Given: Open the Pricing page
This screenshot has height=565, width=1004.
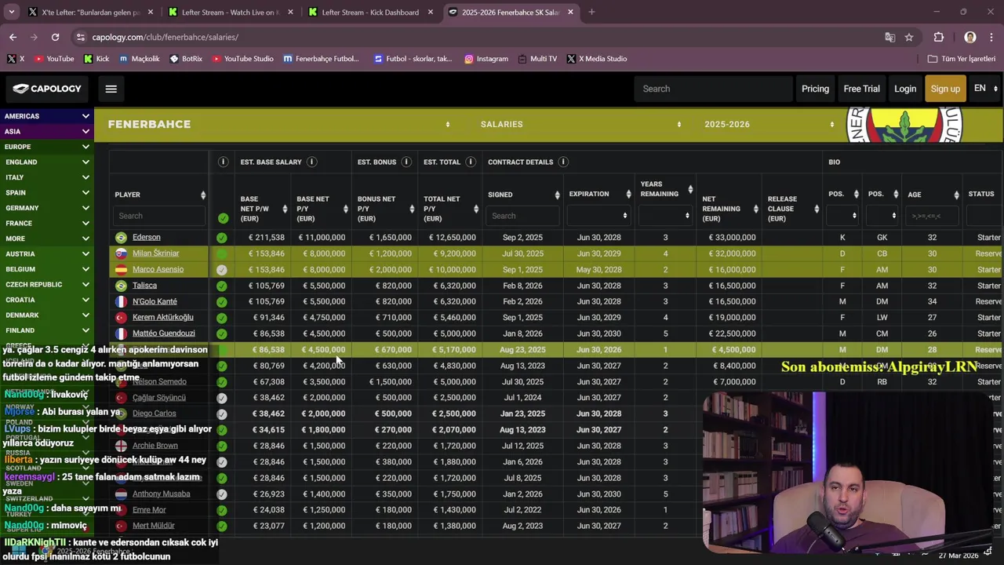Looking at the screenshot, I should (815, 89).
